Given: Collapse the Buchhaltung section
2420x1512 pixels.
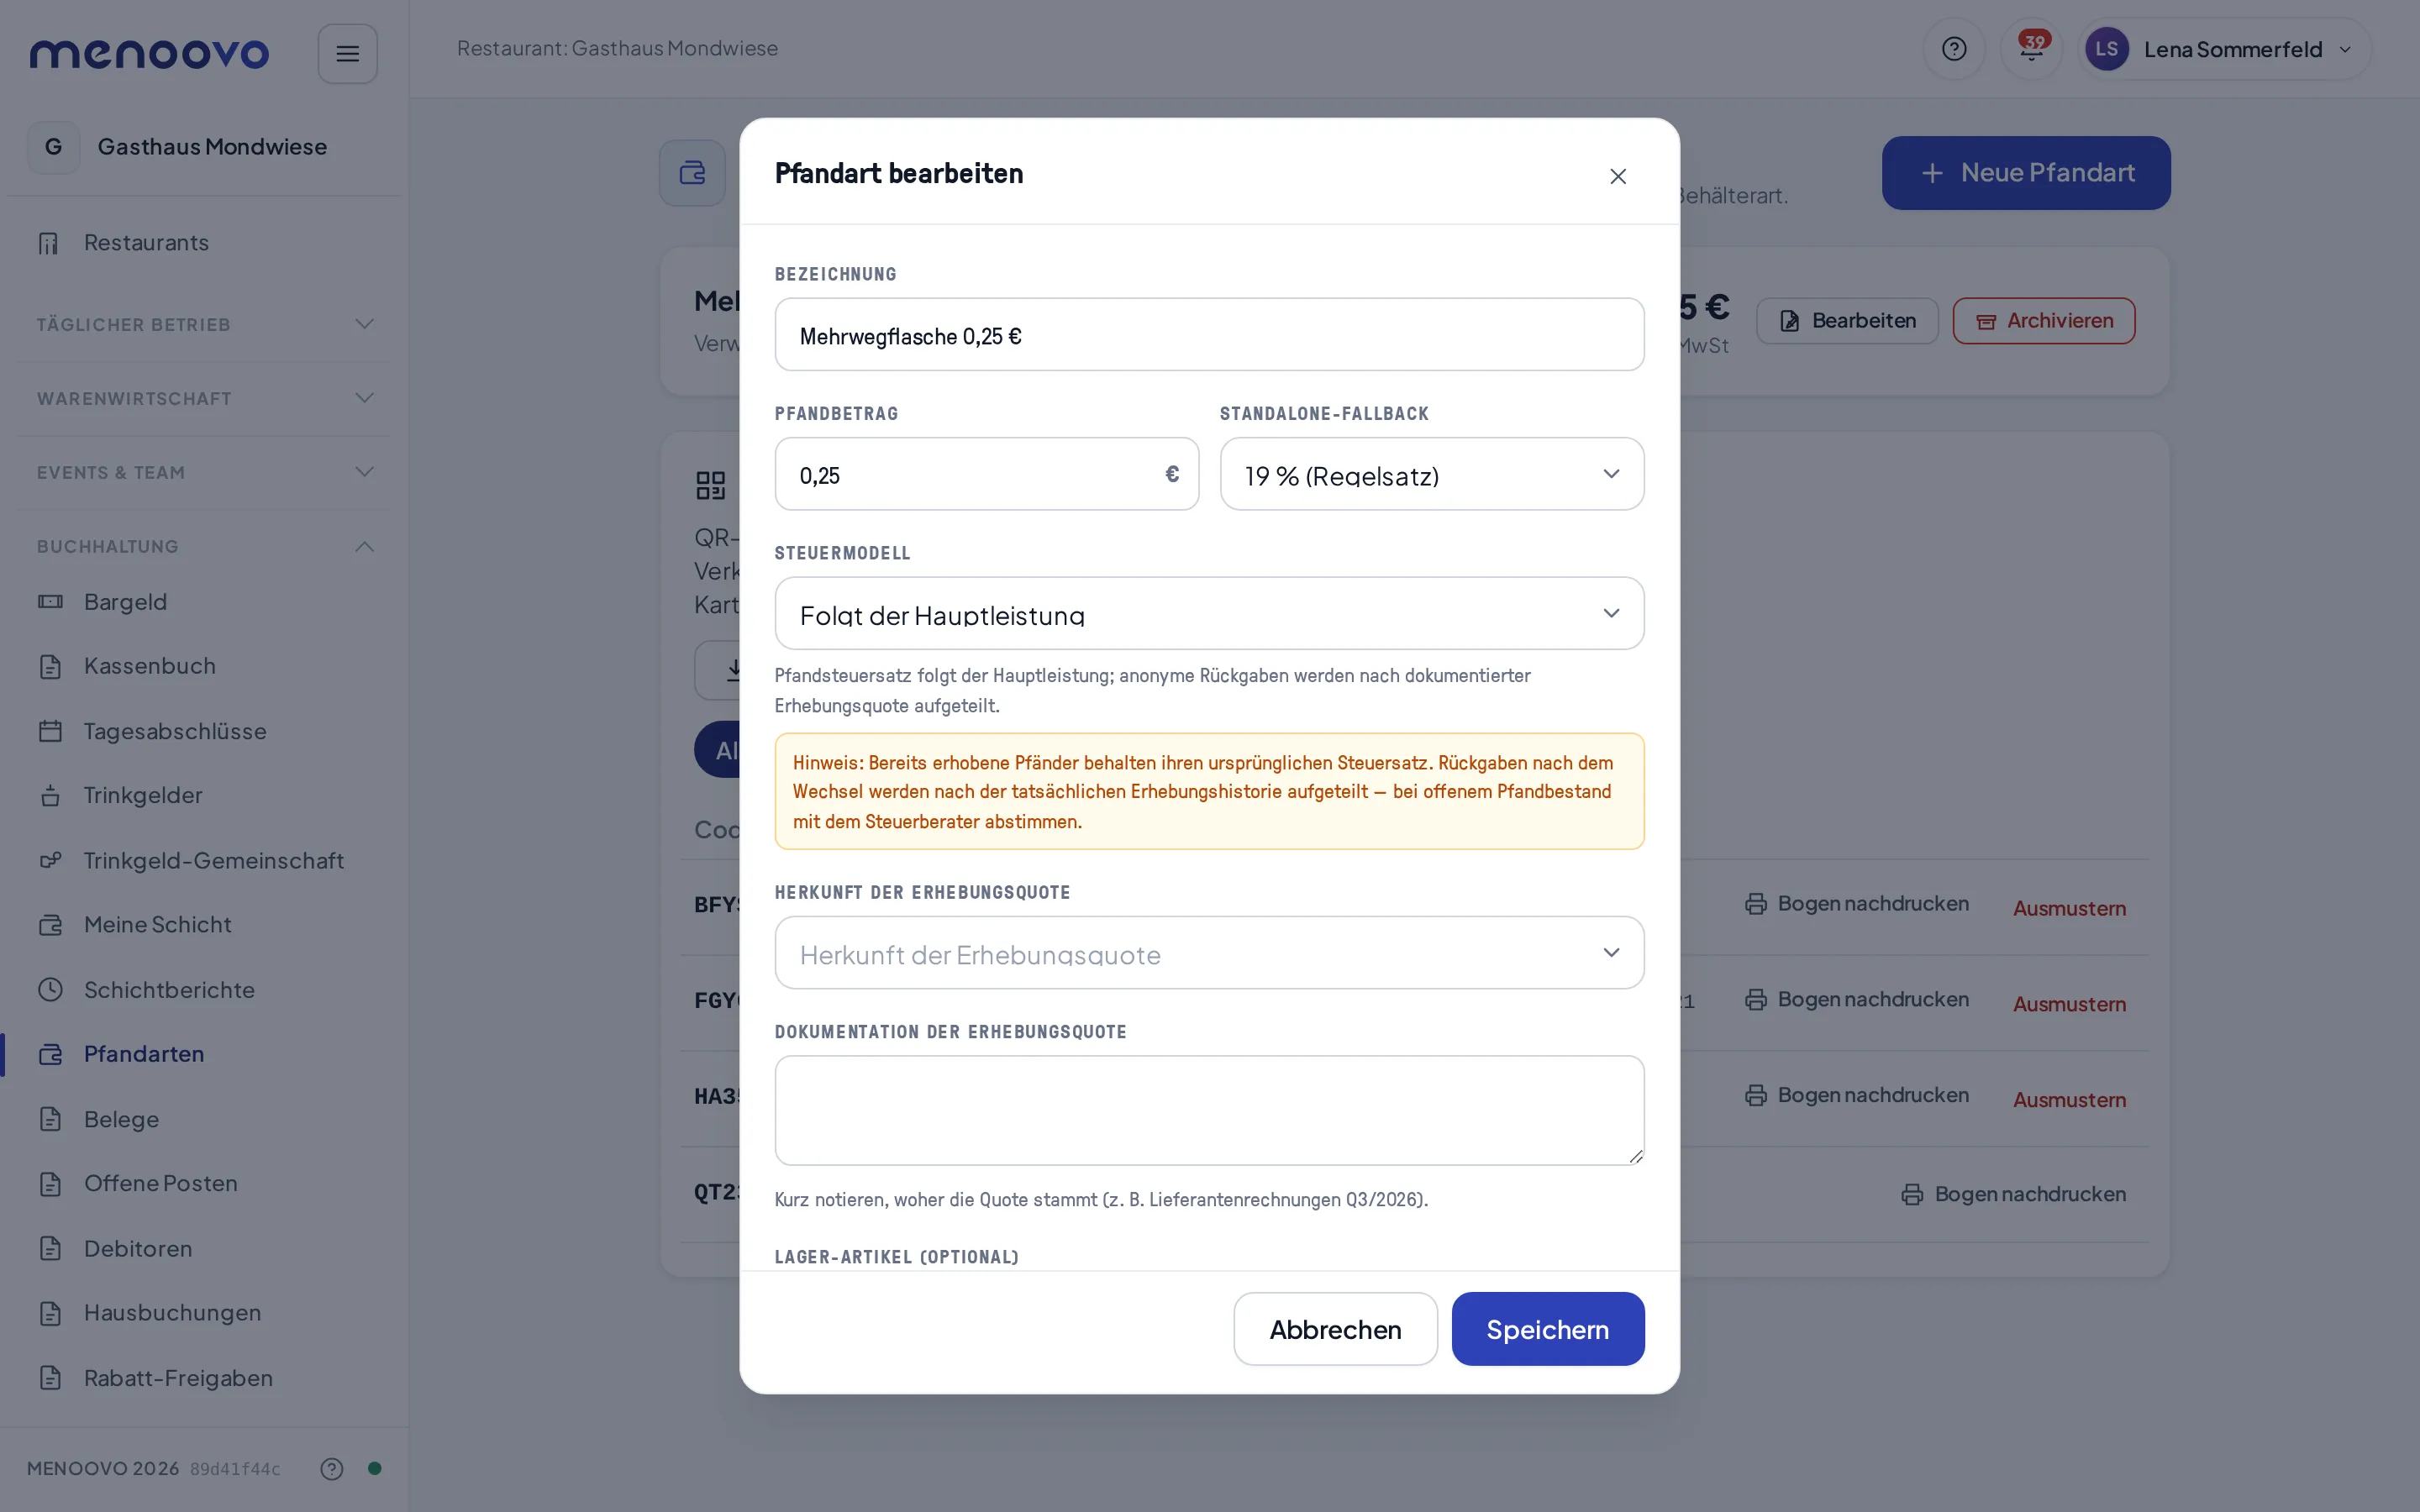Looking at the screenshot, I should (x=205, y=546).
